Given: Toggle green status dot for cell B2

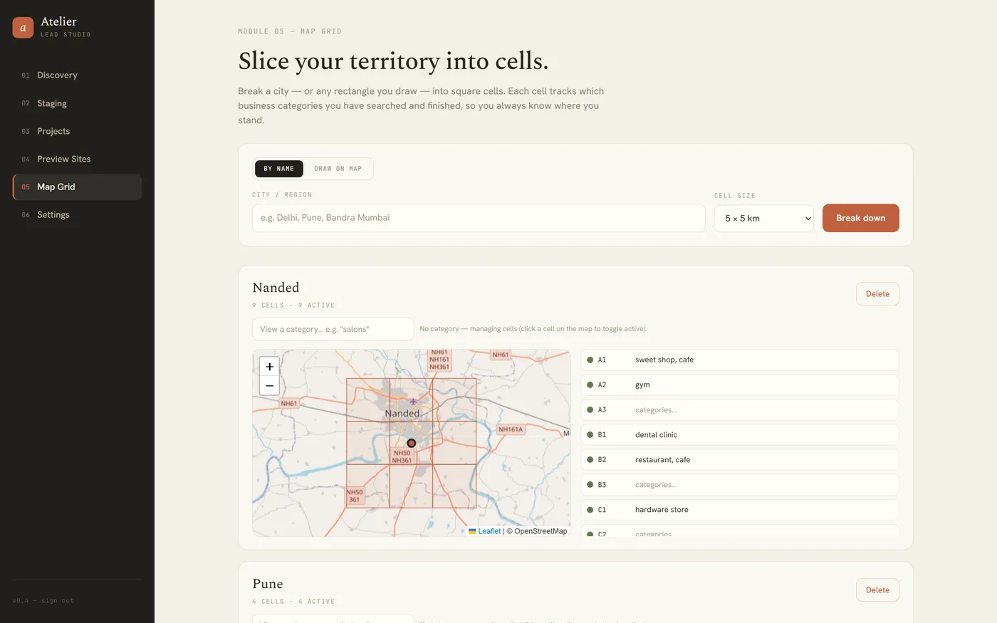Looking at the screenshot, I should tap(590, 460).
